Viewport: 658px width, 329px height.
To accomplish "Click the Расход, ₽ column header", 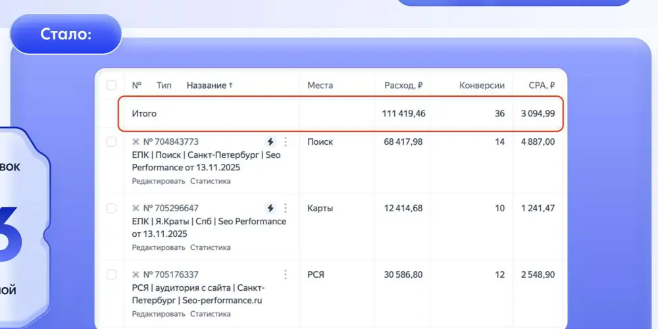I will pyautogui.click(x=403, y=86).
